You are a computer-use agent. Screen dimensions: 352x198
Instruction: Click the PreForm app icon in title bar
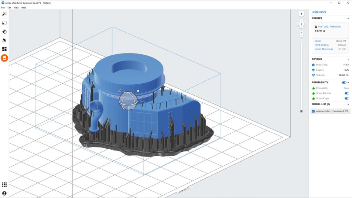coord(3,3)
